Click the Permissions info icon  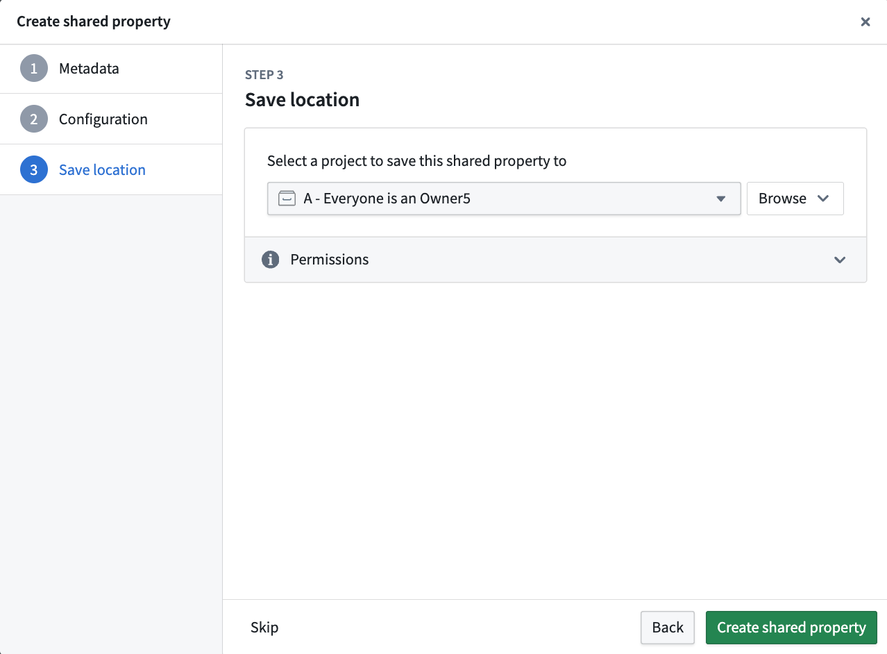(x=270, y=260)
